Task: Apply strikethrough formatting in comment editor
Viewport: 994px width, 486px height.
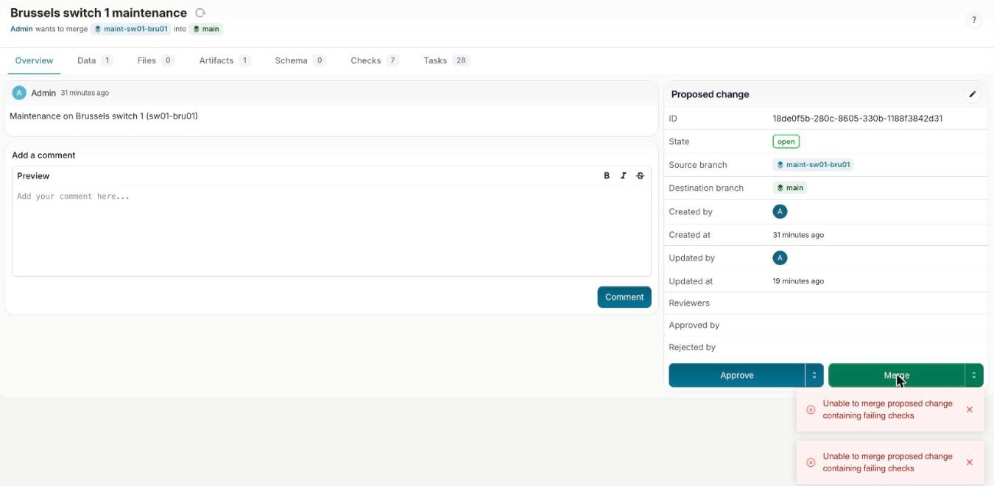Action: point(640,175)
